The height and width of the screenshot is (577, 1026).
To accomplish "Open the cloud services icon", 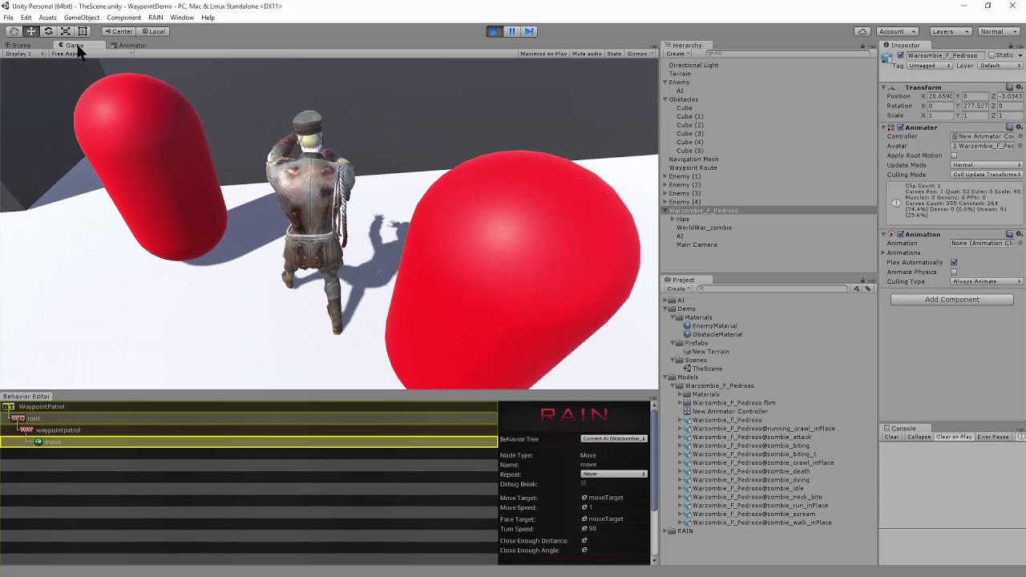I will [x=862, y=31].
